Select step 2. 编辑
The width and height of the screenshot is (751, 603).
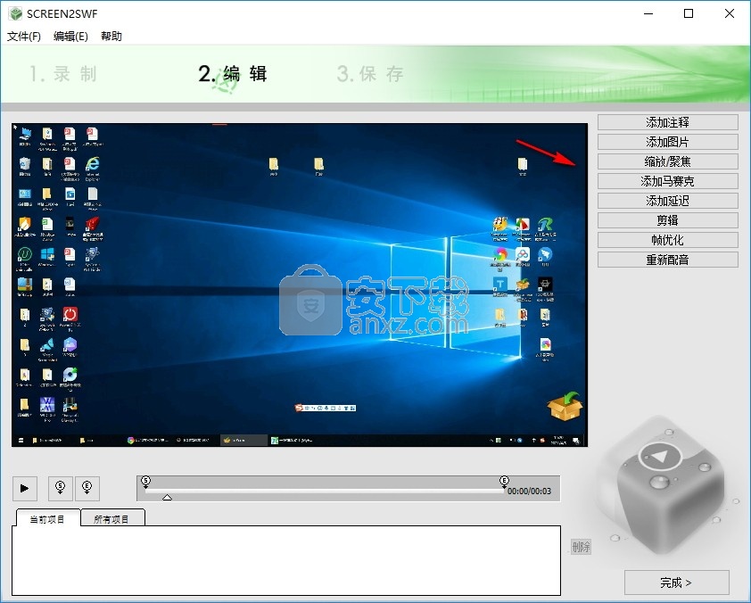(x=233, y=74)
